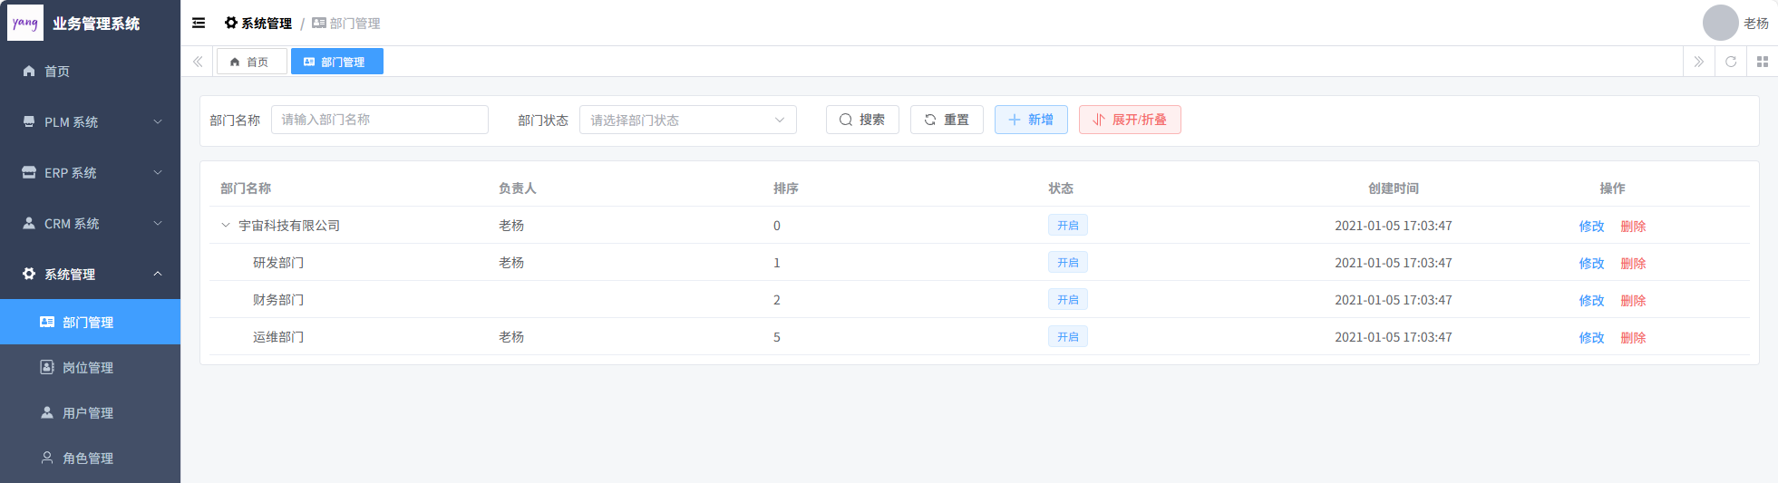
Task: Open 用户管理 in the sidebar
Action: (88, 412)
